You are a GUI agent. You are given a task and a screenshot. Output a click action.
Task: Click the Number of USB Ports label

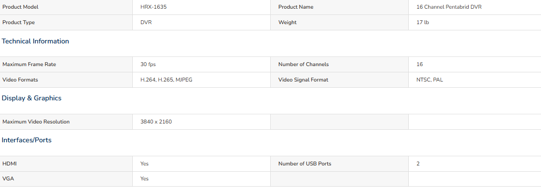click(305, 164)
